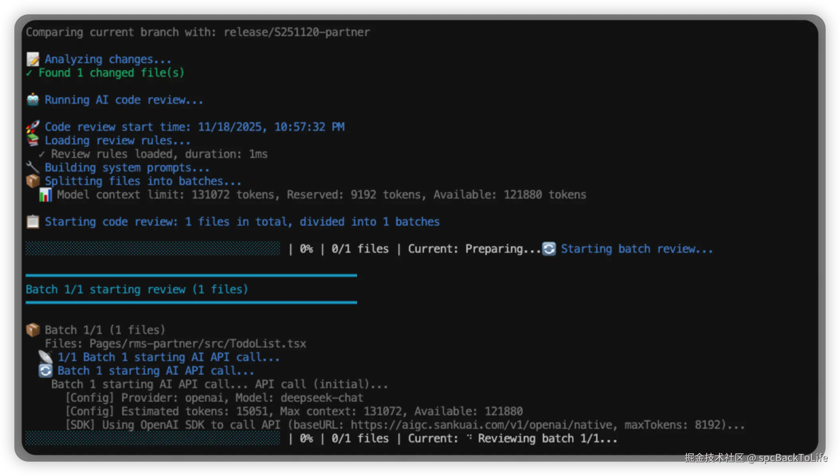
Task: Click the wrench emoji beside Building system prompts
Action: [x=33, y=167]
